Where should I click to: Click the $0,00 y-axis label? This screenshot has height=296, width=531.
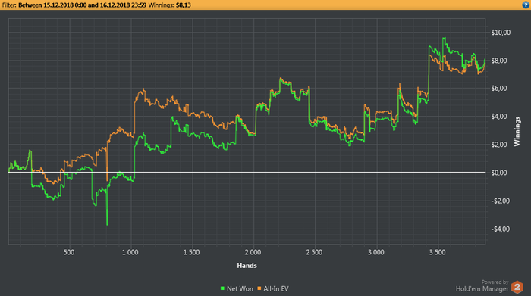(x=499, y=173)
